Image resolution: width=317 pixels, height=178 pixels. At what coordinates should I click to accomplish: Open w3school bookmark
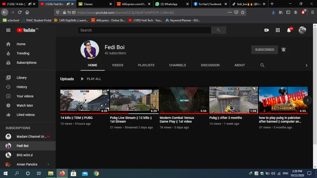coord(11,20)
